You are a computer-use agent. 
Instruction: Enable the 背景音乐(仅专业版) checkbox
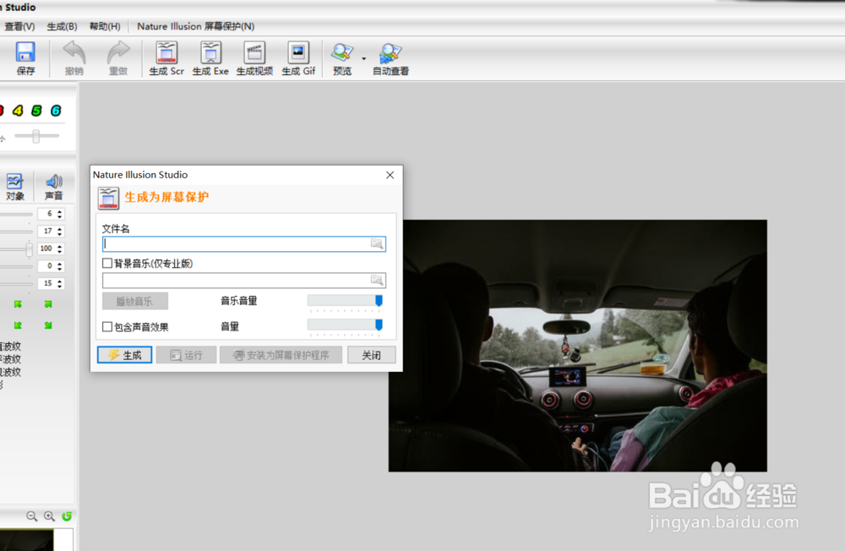pos(107,263)
